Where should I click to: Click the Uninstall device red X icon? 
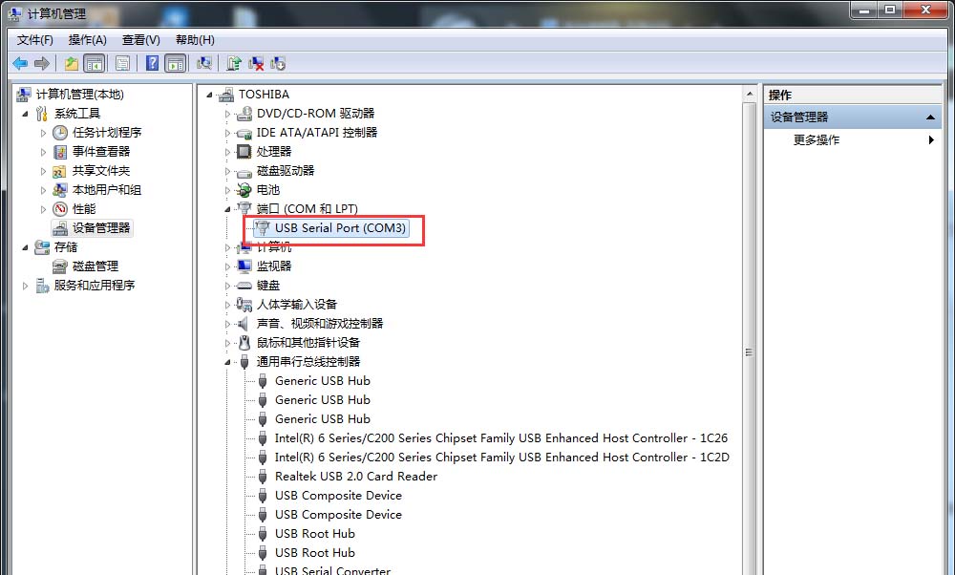tap(256, 63)
